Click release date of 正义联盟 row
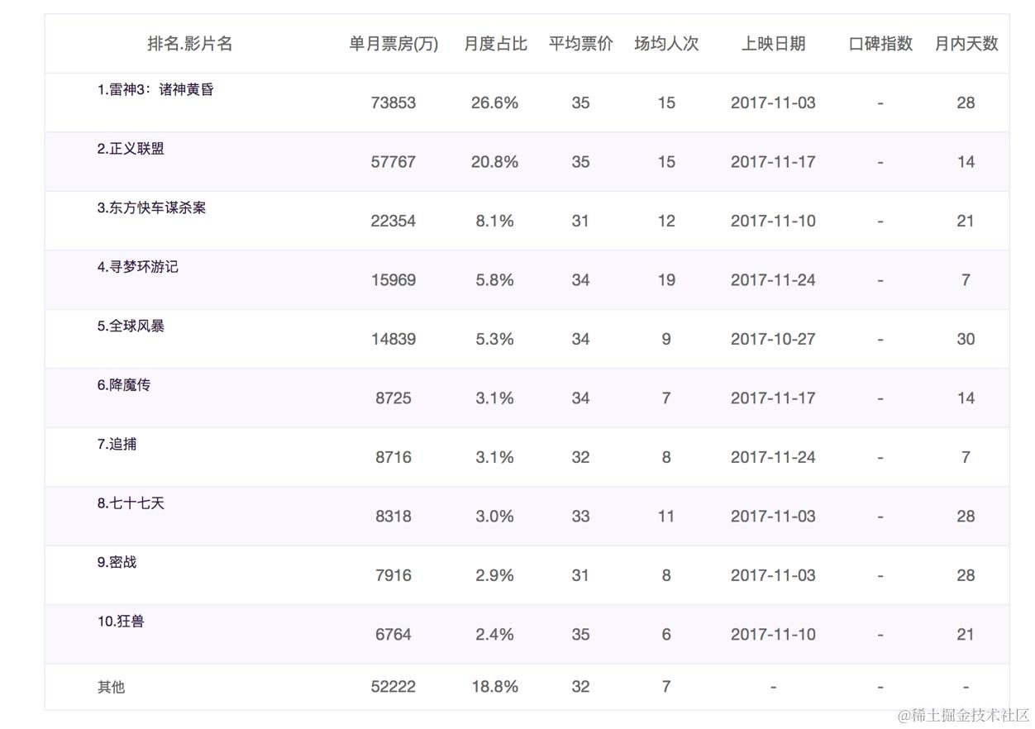The height and width of the screenshot is (729, 1035). [x=773, y=162]
